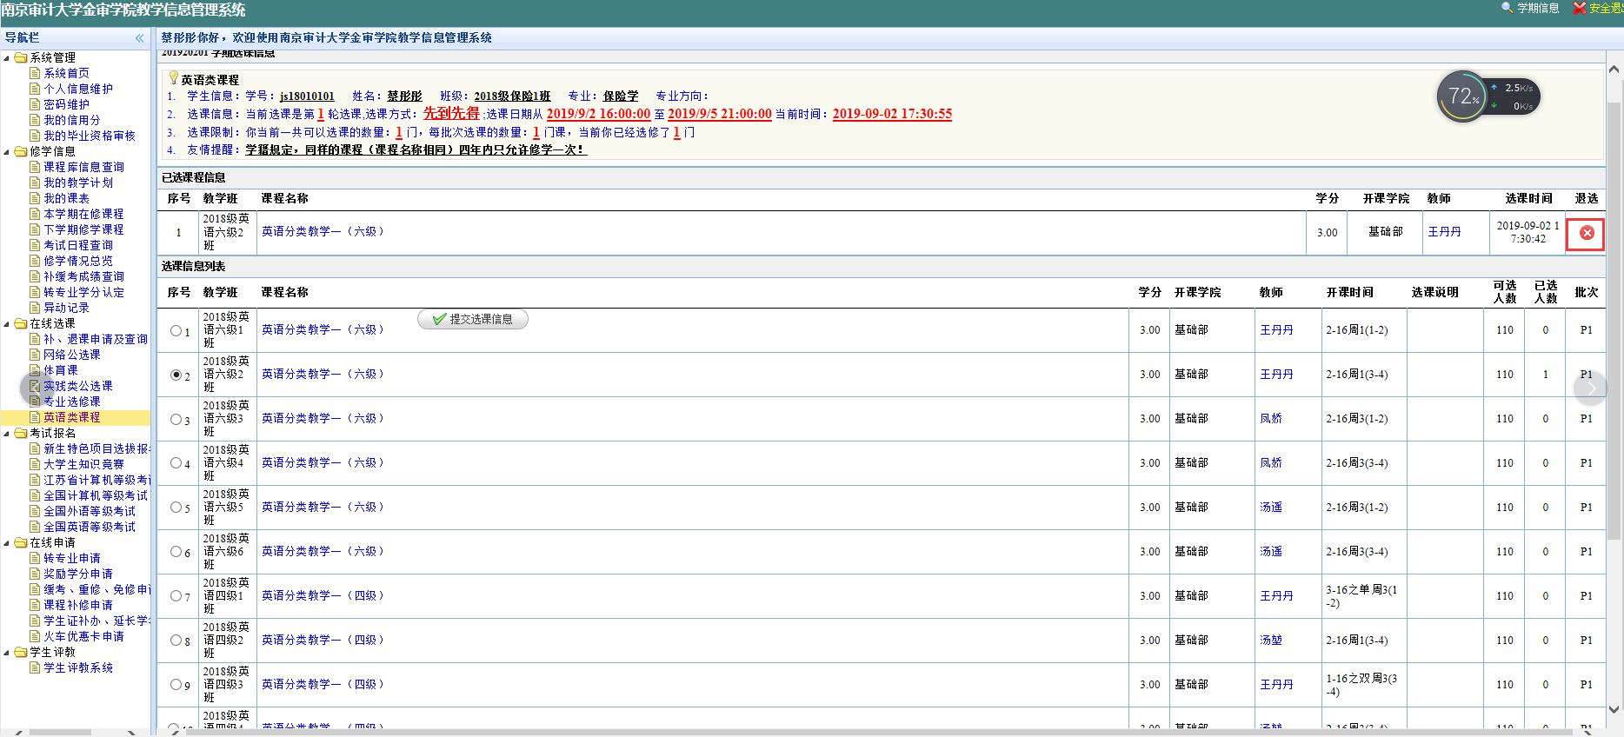Click teacher link 凤娇 in row 3
This screenshot has width=1624, height=737.
pos(1270,419)
